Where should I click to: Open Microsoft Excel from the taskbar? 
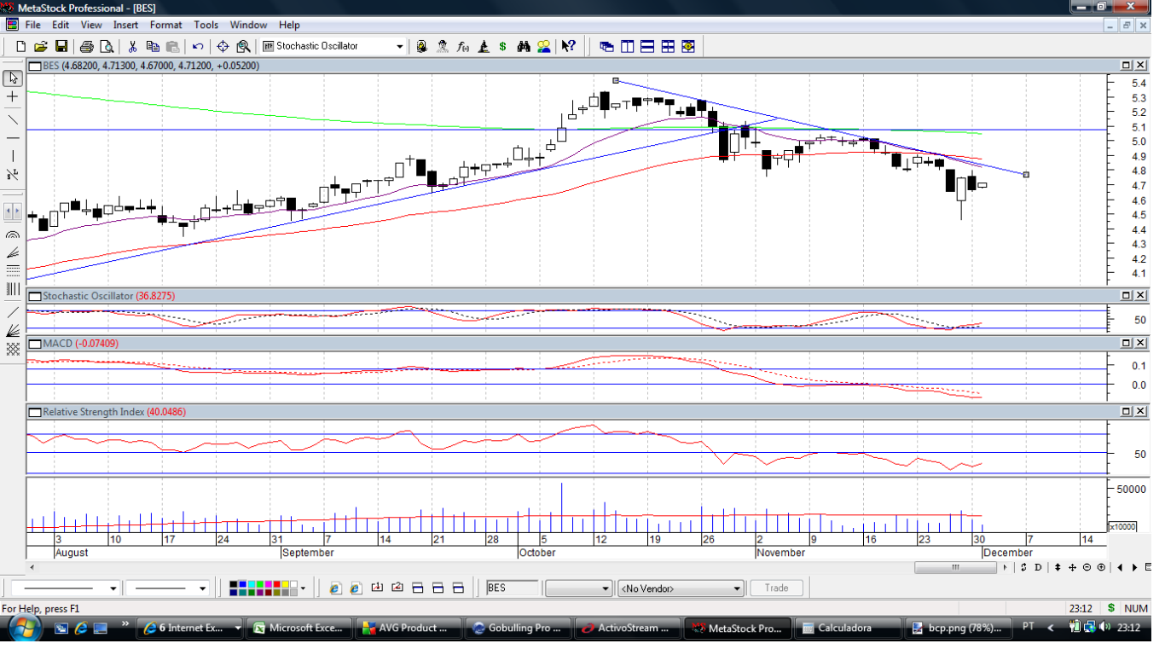click(x=298, y=628)
